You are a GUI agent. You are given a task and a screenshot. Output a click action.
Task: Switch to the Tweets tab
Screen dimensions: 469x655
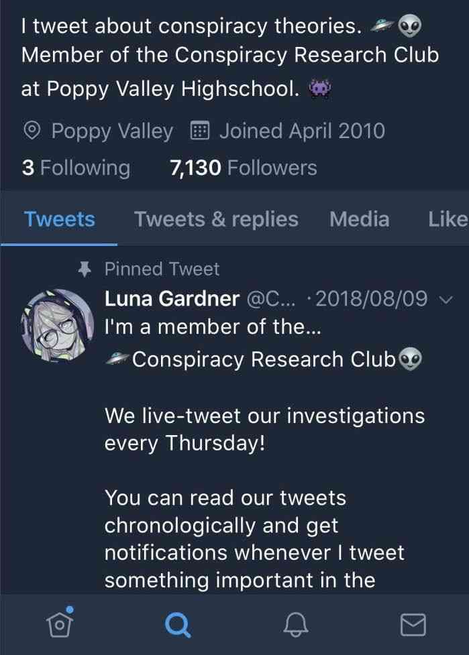pos(59,219)
